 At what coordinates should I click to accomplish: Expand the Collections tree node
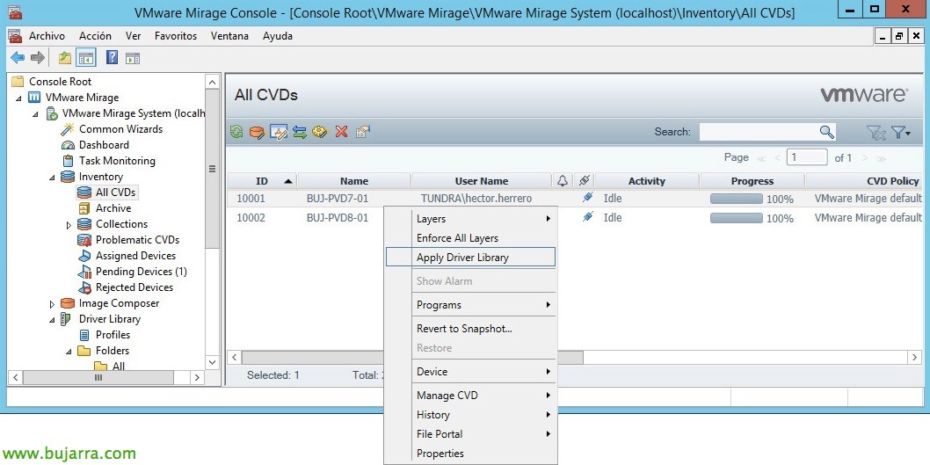(x=69, y=225)
